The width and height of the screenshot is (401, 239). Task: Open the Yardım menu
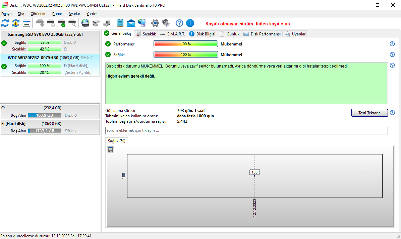tap(92, 14)
